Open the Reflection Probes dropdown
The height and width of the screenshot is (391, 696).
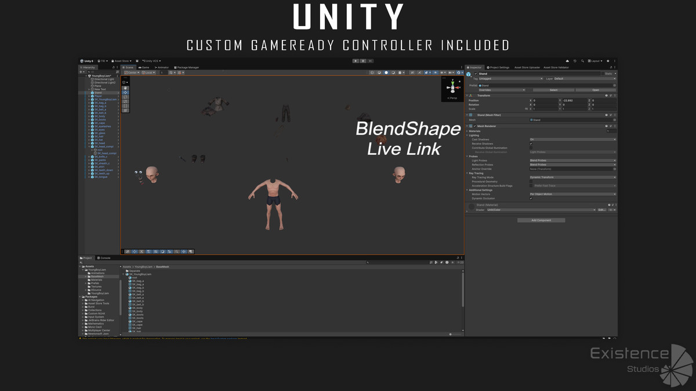[x=573, y=165]
